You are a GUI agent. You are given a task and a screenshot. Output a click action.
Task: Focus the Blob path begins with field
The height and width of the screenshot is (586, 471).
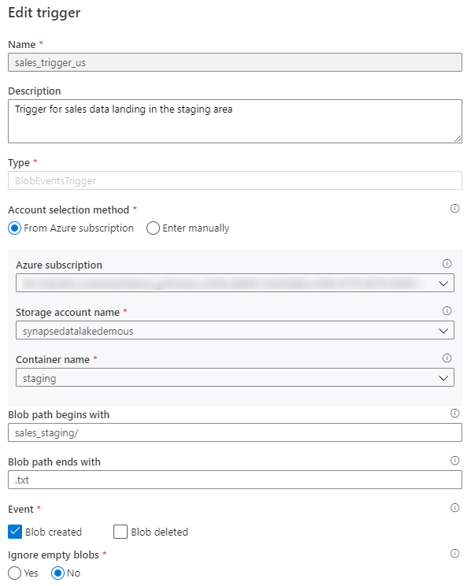pos(235,432)
